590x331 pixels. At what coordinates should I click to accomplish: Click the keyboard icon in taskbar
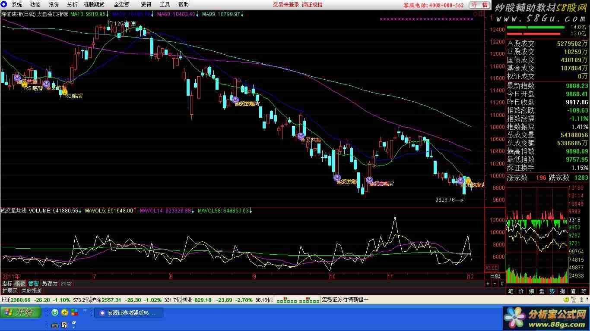[x=55, y=325]
